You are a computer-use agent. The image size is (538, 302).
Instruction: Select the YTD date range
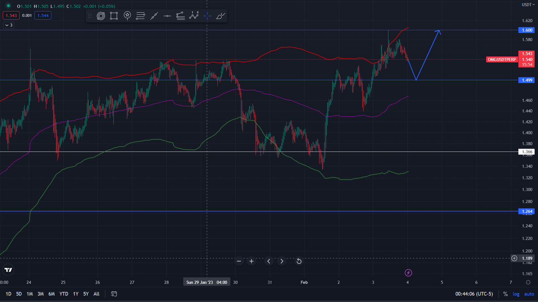[64, 294]
